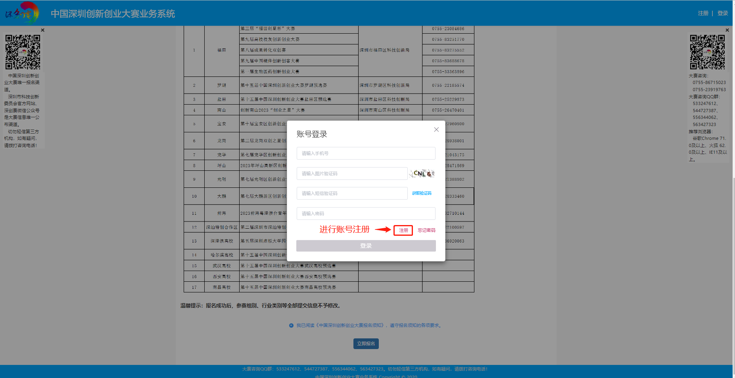Open the 《中国深圳创新创业大赛报名须知》 link
The image size is (735, 378).
click(x=351, y=325)
